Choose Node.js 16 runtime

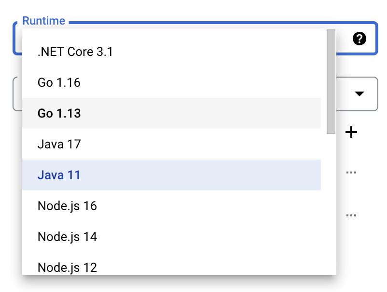click(x=67, y=206)
